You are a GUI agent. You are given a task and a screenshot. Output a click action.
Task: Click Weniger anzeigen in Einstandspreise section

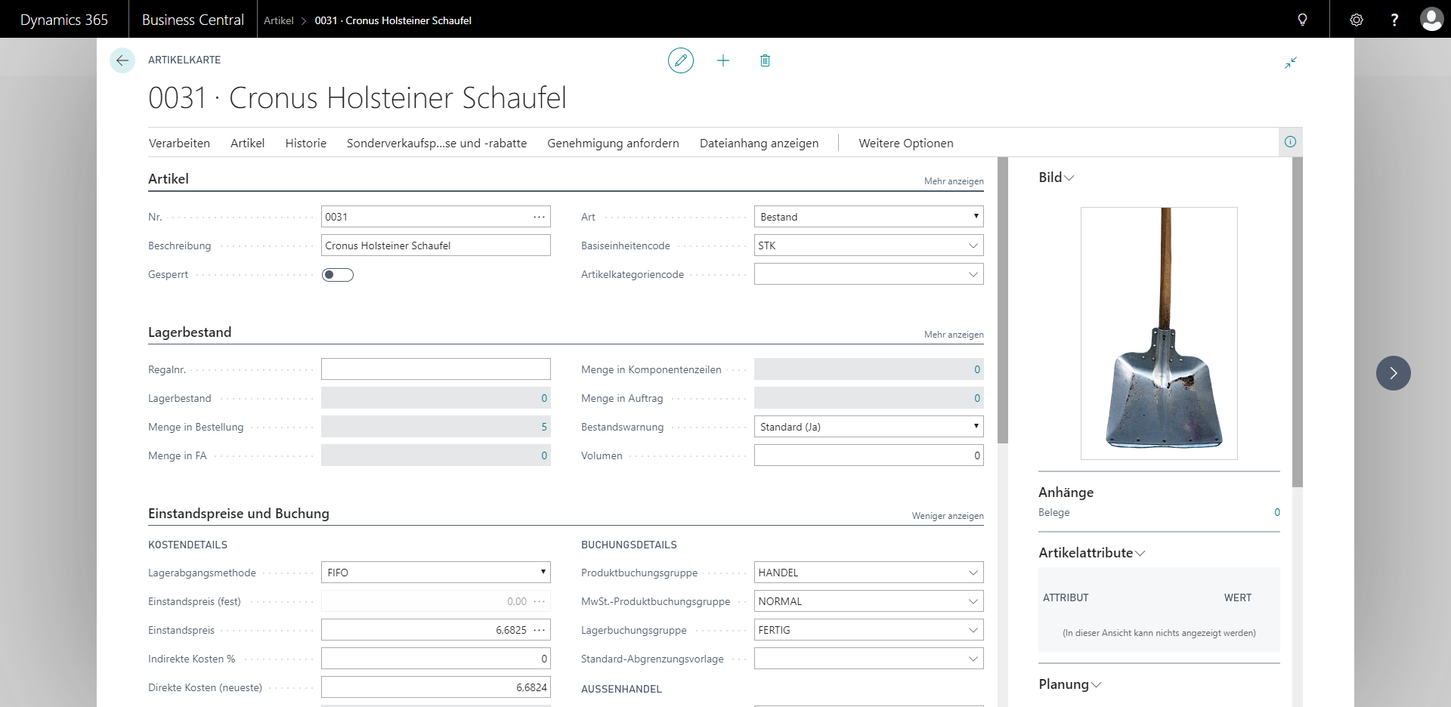[x=948, y=516]
